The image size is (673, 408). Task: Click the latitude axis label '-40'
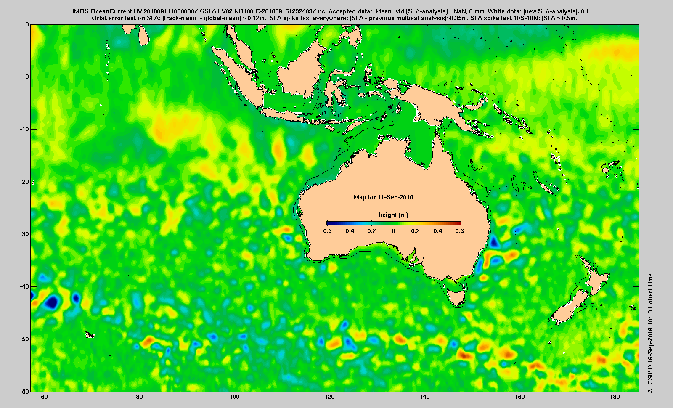[24, 286]
